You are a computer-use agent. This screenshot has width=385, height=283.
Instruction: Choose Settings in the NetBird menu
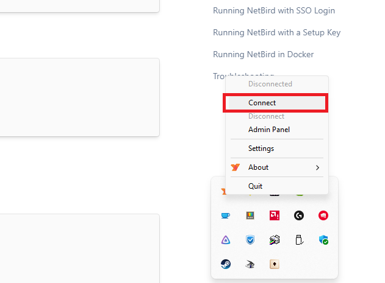[261, 148]
